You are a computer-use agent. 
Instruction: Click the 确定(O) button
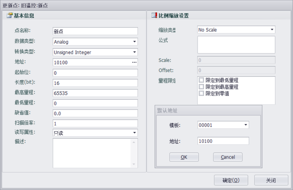click(231, 180)
